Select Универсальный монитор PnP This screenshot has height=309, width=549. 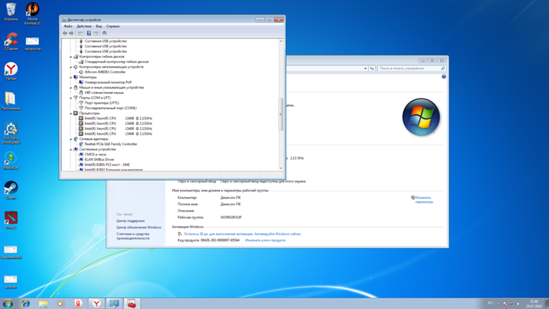coord(108,82)
